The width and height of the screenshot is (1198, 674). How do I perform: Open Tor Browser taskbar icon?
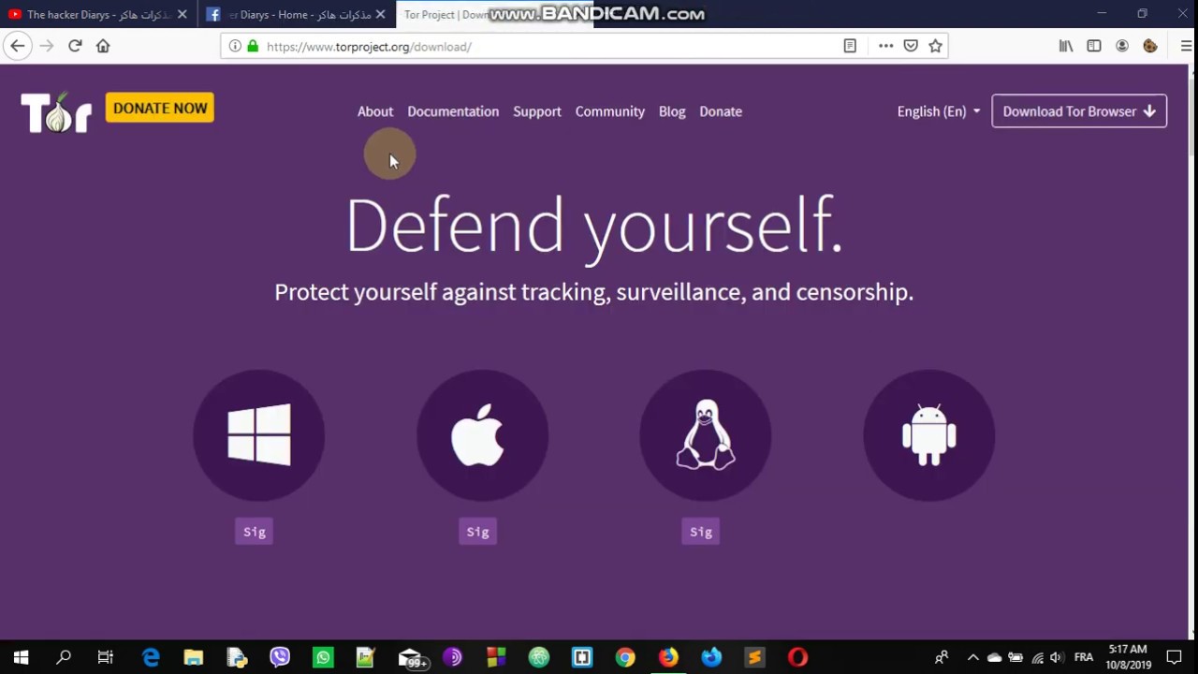[x=452, y=657]
